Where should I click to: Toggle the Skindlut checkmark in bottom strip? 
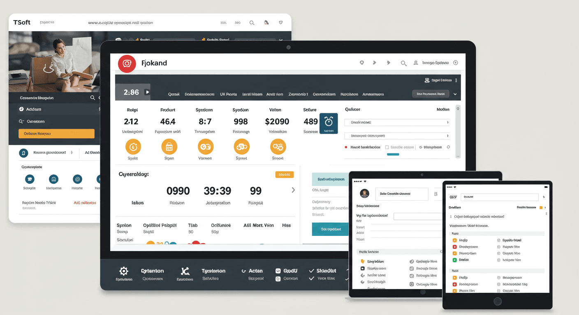(x=311, y=271)
